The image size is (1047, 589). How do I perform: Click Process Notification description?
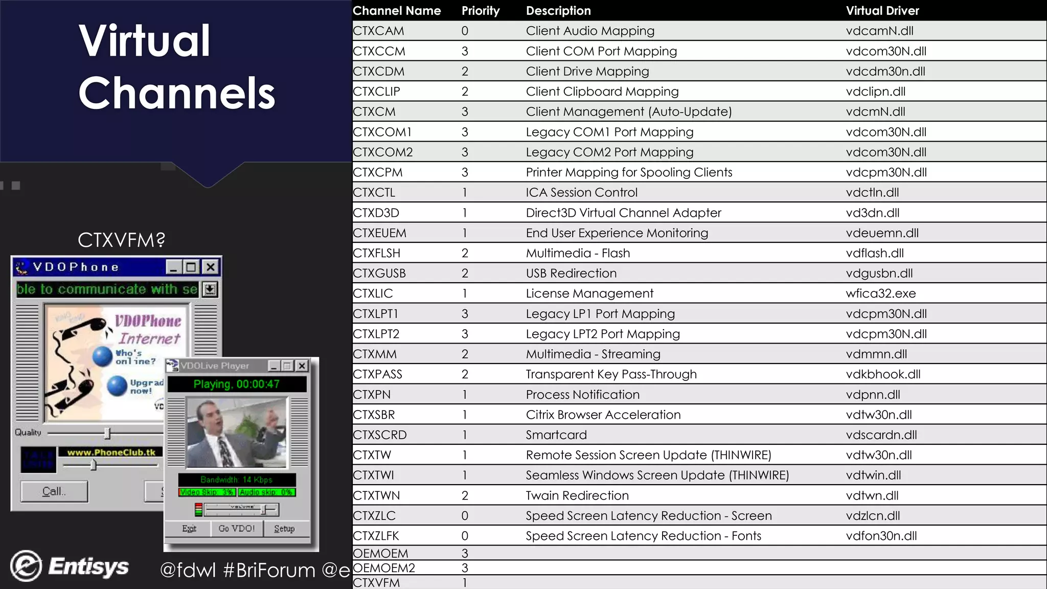(583, 395)
